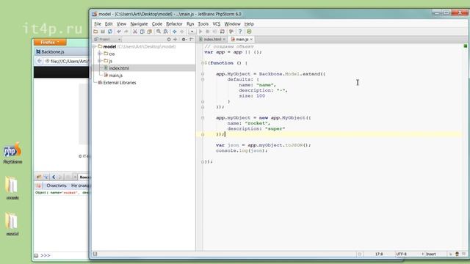Open the Edit menu
The image size is (470, 264).
tap(109, 23)
